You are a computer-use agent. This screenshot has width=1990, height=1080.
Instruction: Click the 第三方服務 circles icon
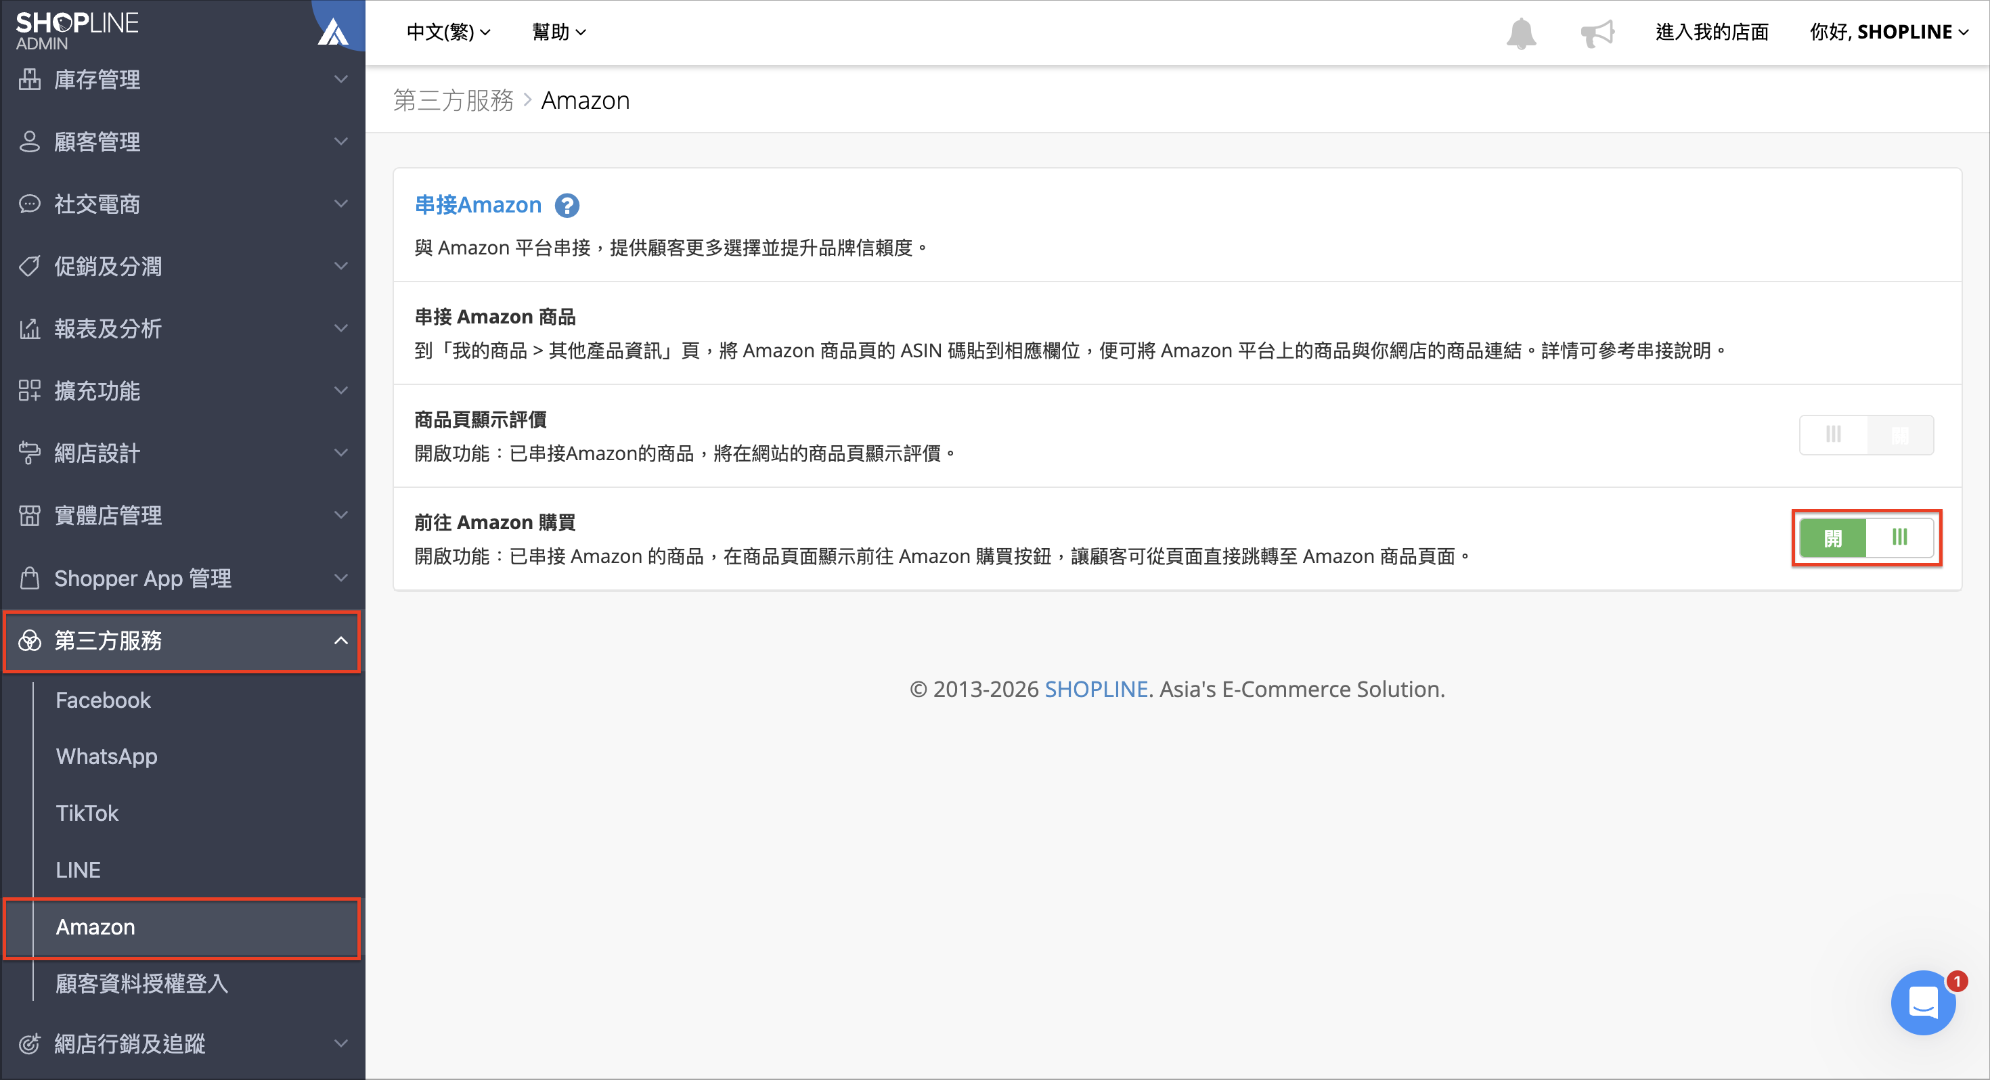click(29, 640)
